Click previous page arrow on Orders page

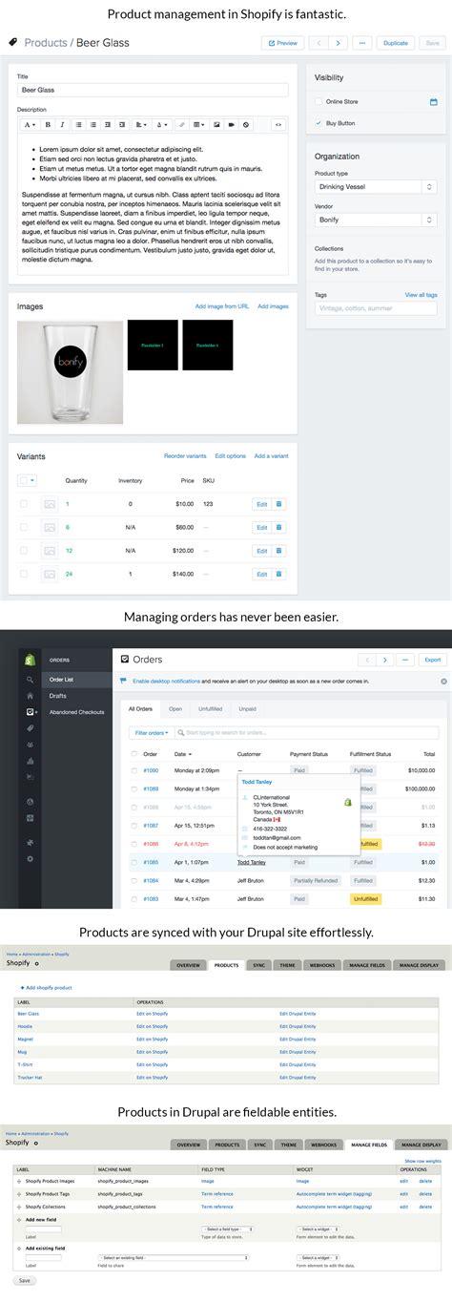(x=365, y=660)
